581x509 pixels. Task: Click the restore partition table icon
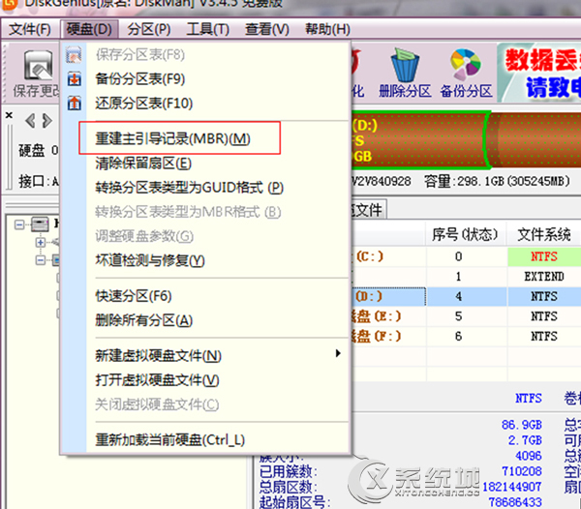[75, 104]
